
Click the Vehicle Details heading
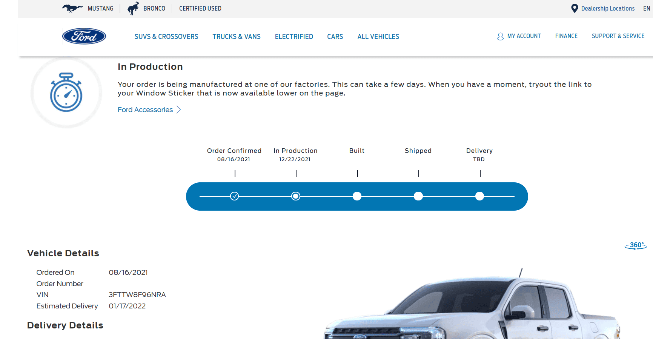(x=63, y=253)
